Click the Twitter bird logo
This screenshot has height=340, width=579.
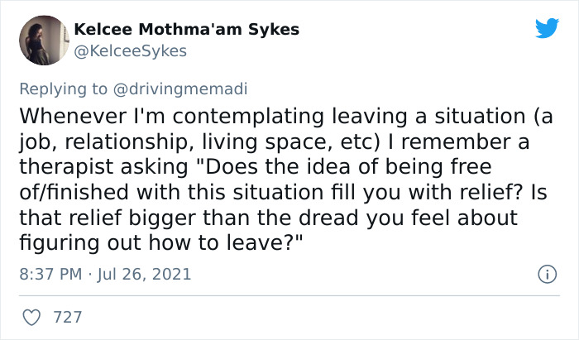[x=547, y=28]
